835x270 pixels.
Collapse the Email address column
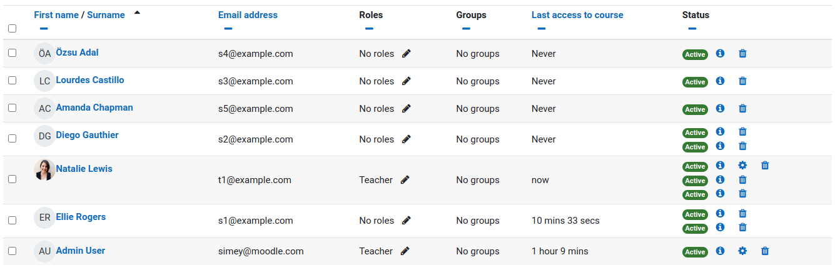coord(228,28)
